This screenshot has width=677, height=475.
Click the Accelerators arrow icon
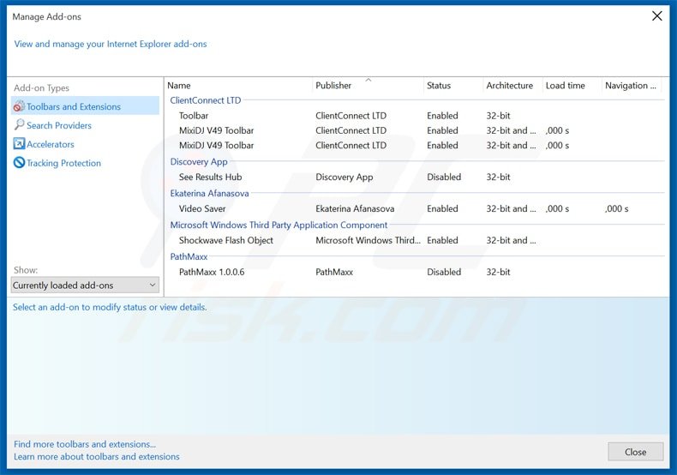pos(19,144)
